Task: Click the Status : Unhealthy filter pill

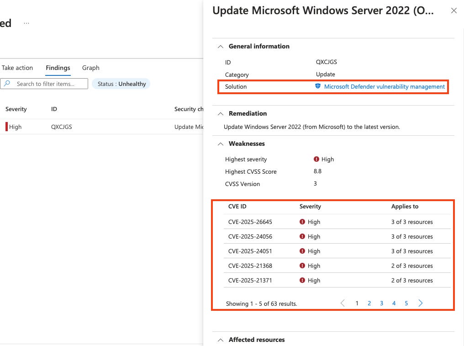Action: (121, 84)
